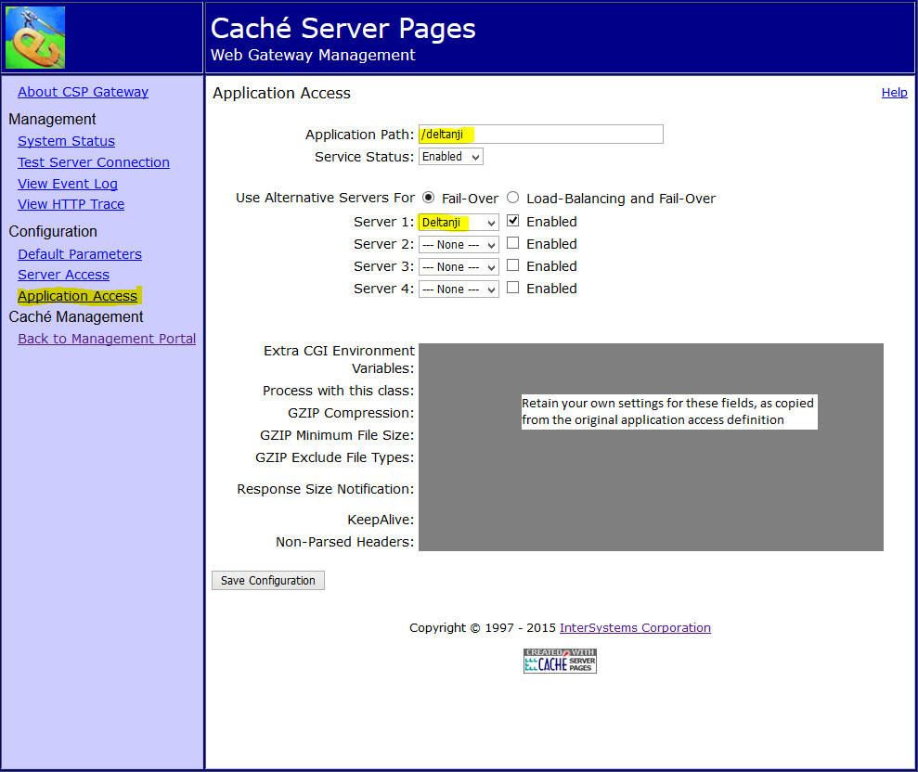Click the Created with Caché Server Pages badge
Image resolution: width=918 pixels, height=772 pixels.
coord(560,661)
